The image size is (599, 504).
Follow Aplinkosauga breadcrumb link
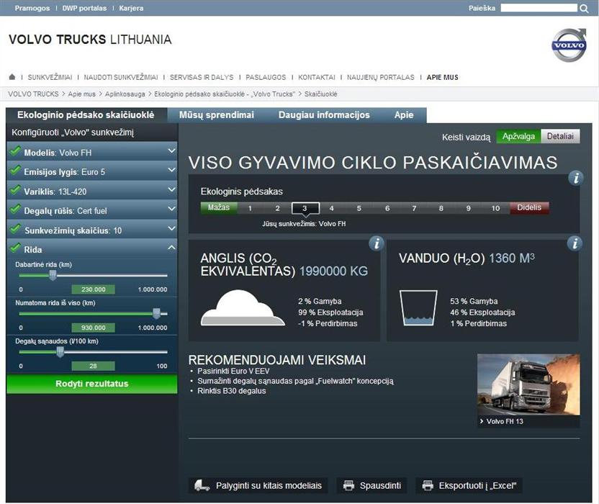click(125, 94)
